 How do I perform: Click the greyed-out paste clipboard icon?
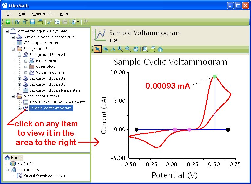click(x=65, y=22)
